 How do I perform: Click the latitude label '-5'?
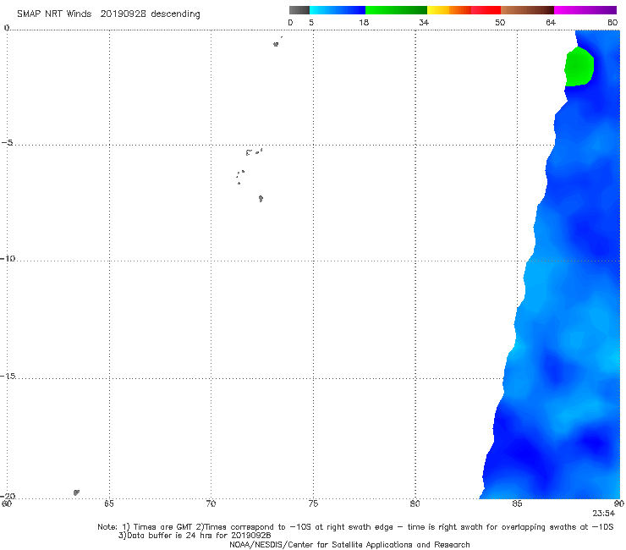(x=7, y=143)
